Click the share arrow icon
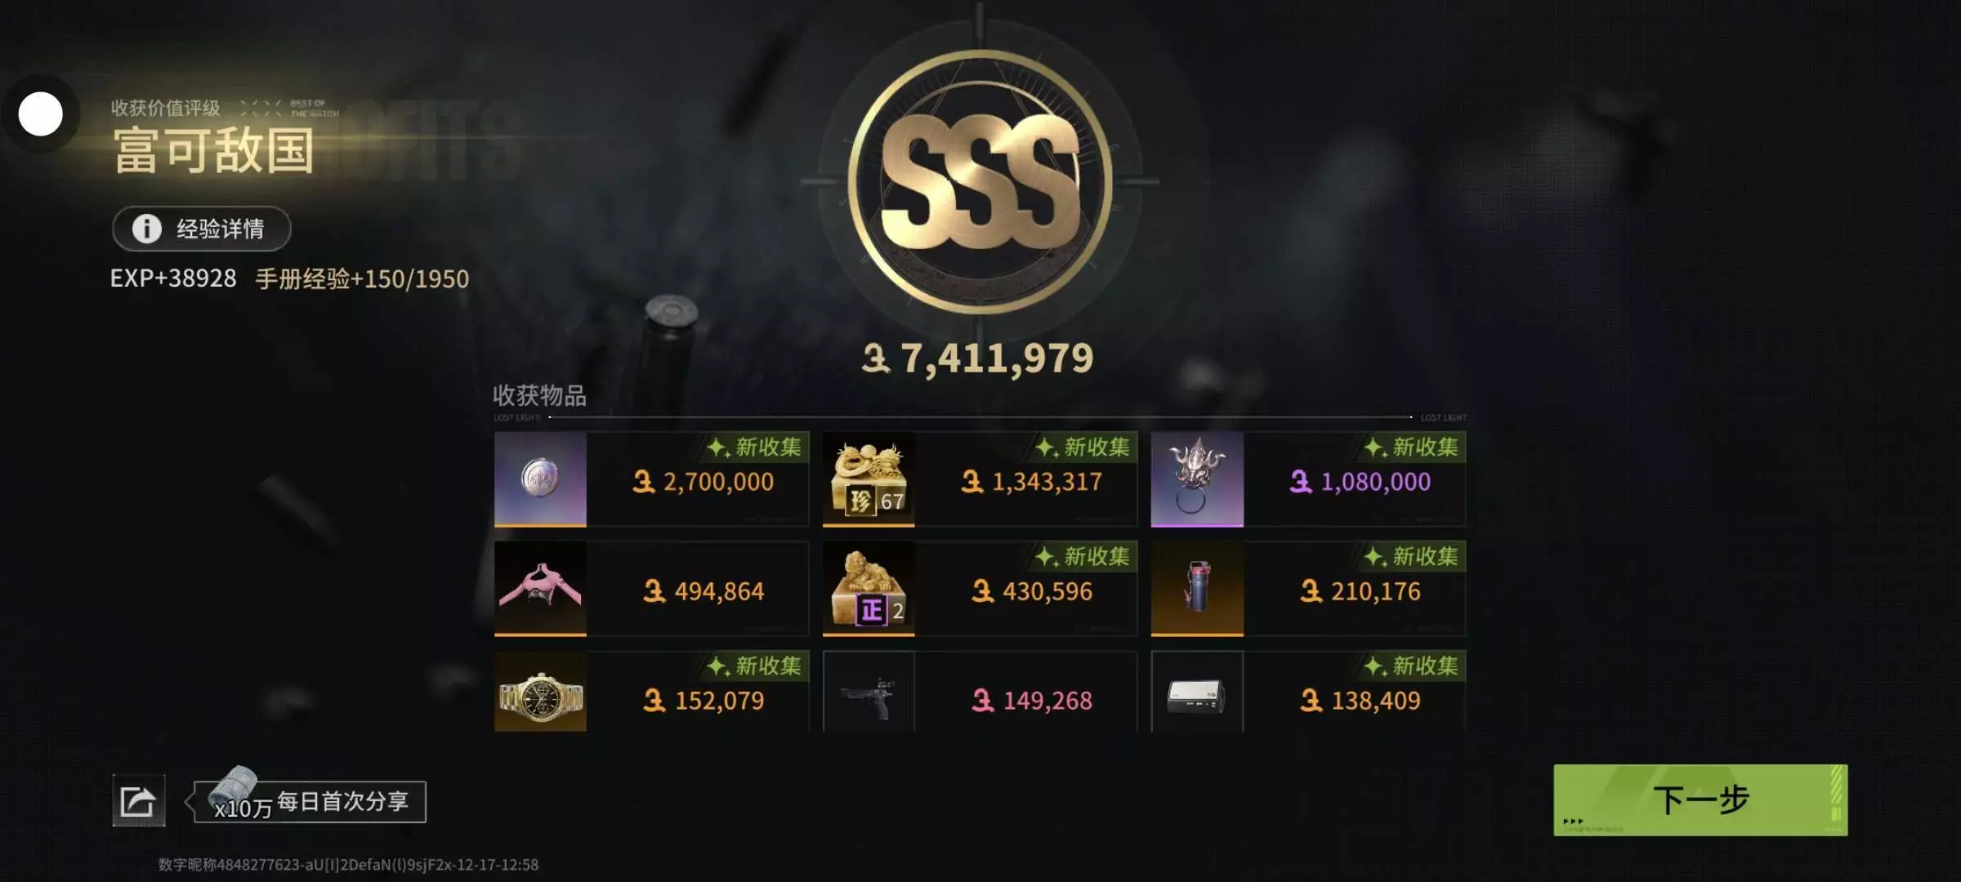 pyautogui.click(x=138, y=800)
